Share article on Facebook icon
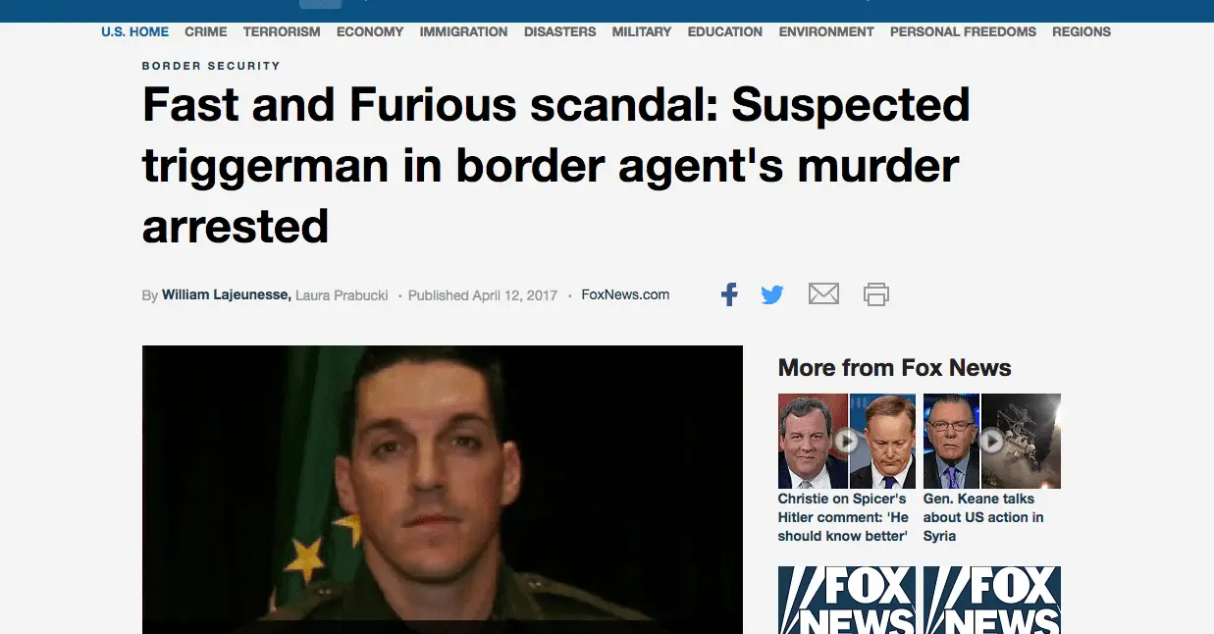 click(x=729, y=294)
